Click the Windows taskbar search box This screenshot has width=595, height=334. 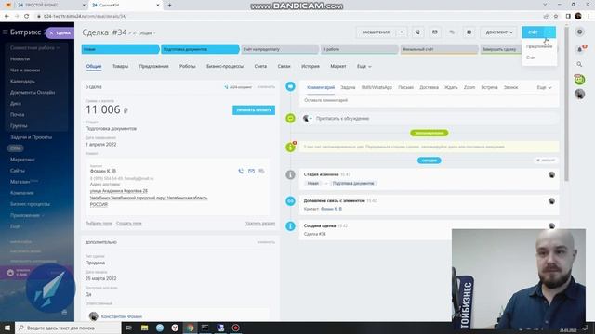pos(68,328)
